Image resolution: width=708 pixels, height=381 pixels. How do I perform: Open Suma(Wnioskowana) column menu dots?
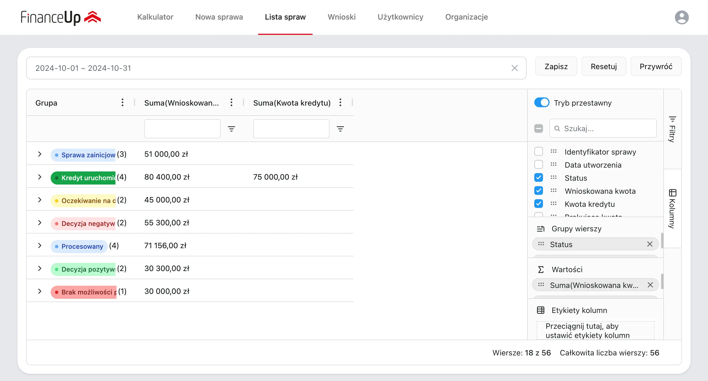coord(231,102)
